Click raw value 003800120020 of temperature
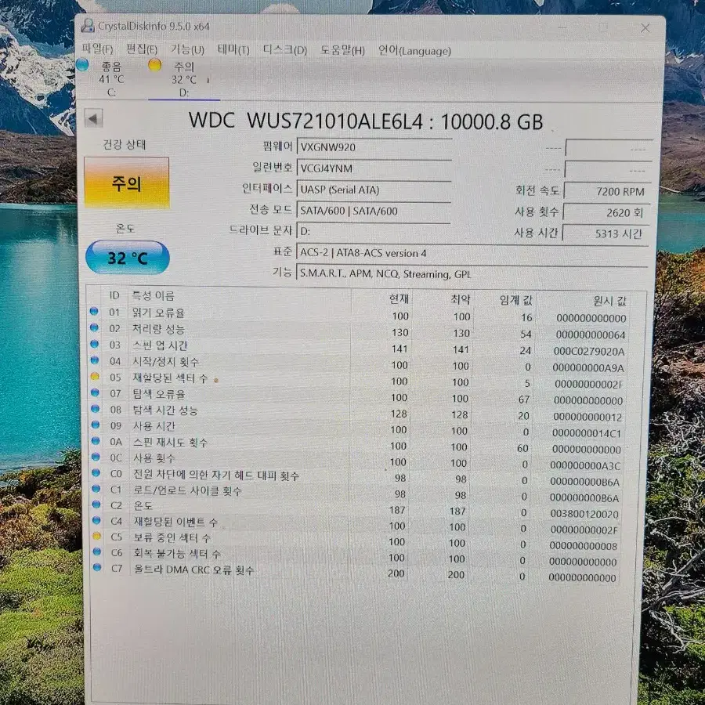 584,513
